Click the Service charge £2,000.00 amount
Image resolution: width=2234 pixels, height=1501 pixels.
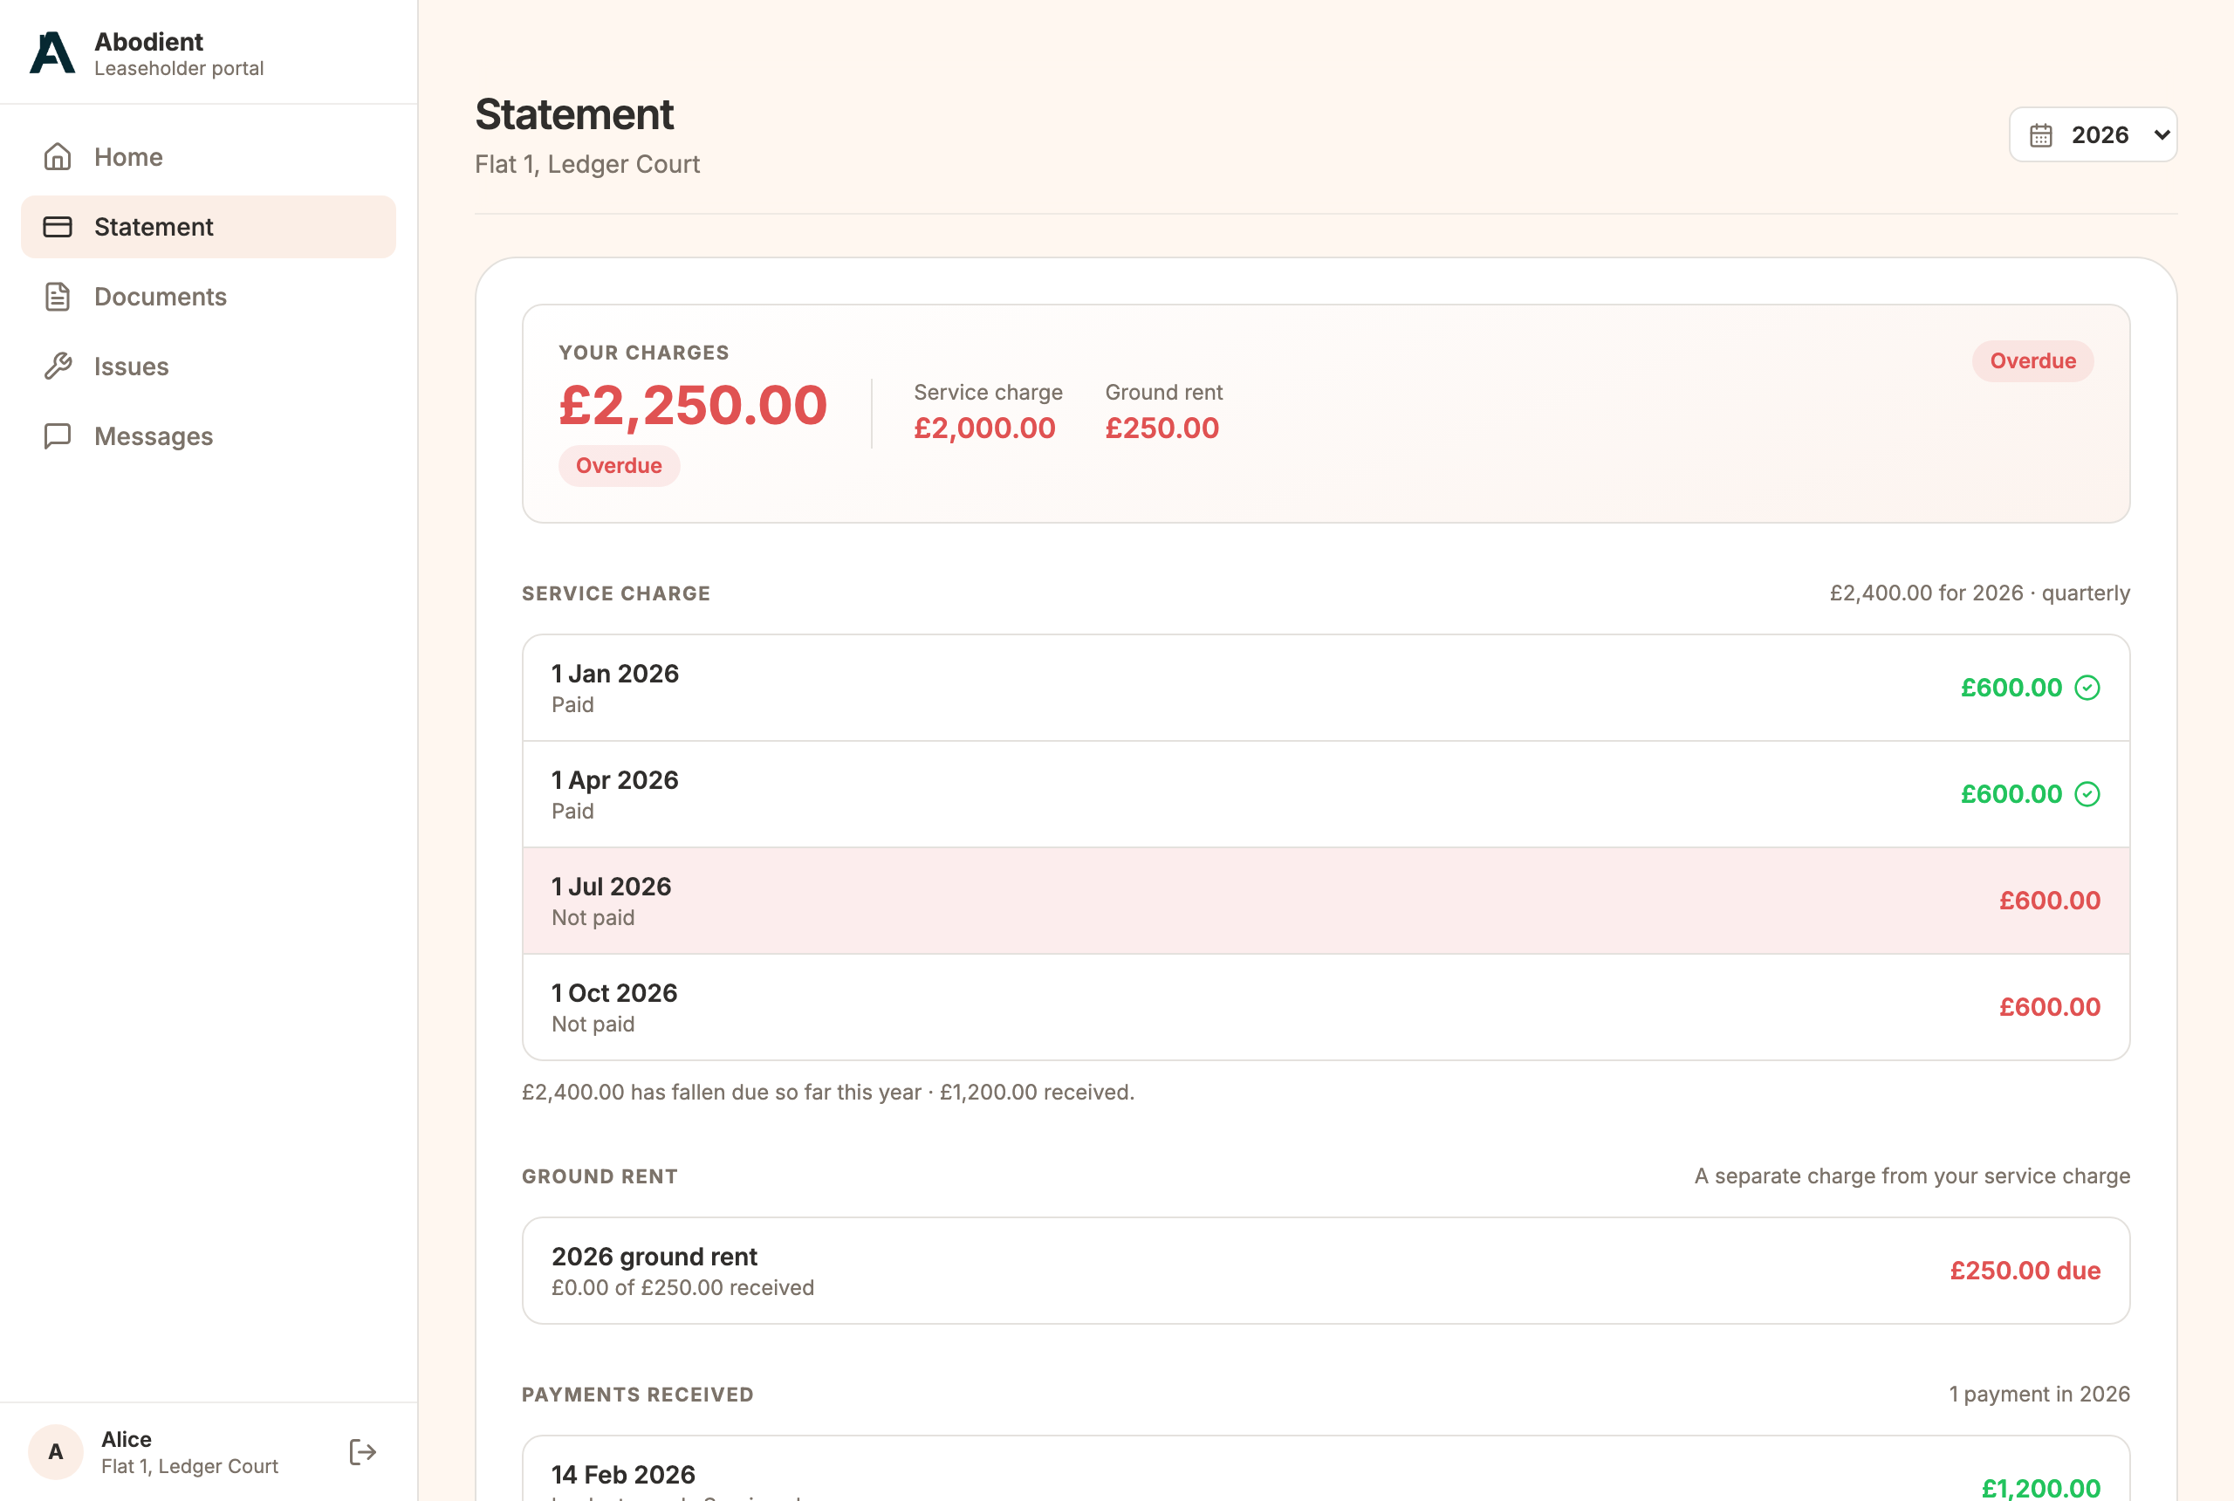pos(985,428)
